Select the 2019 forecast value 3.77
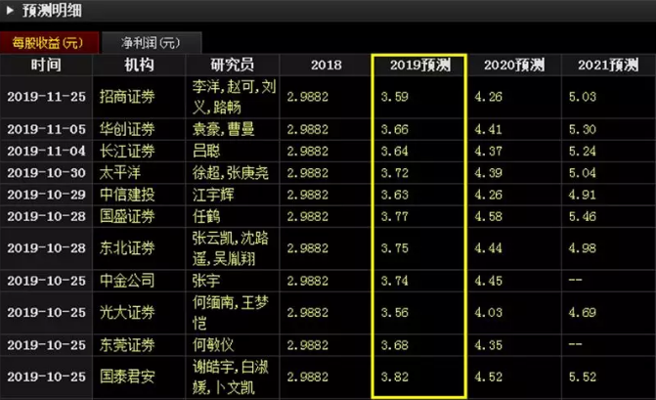The height and width of the screenshot is (400, 656). (395, 216)
